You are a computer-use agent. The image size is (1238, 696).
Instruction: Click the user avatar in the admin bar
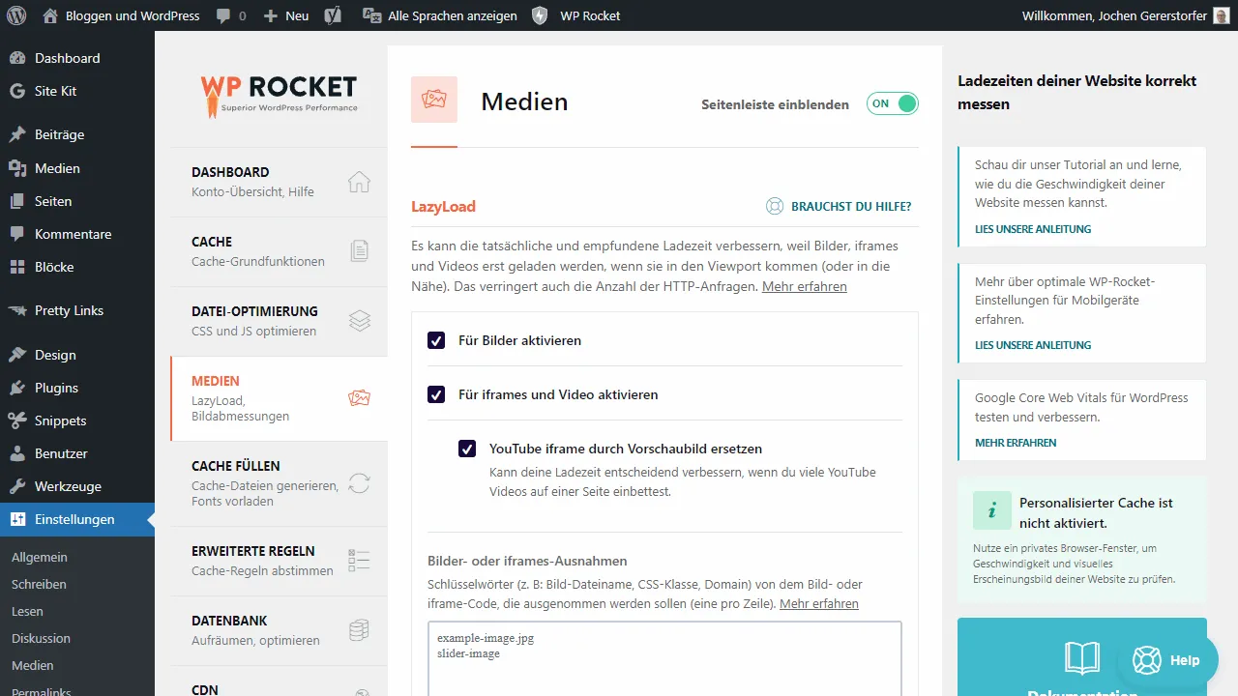1223,15
